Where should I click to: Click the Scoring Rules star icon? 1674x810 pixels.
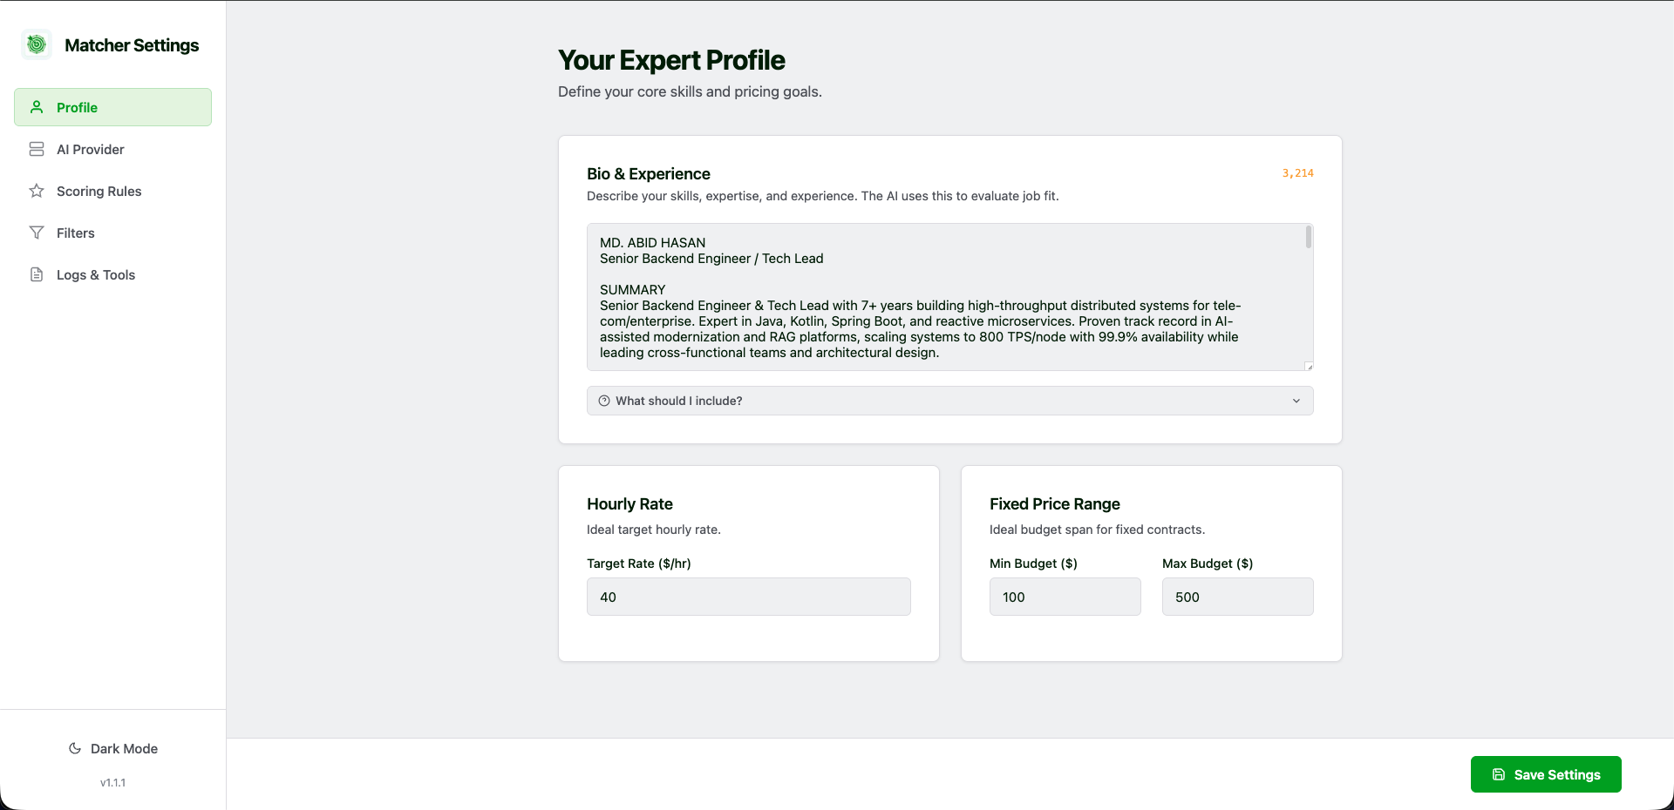(x=36, y=191)
